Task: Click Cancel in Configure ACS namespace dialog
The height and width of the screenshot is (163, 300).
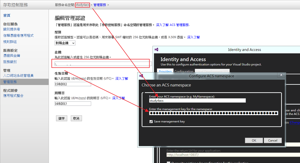Action: 273,140
